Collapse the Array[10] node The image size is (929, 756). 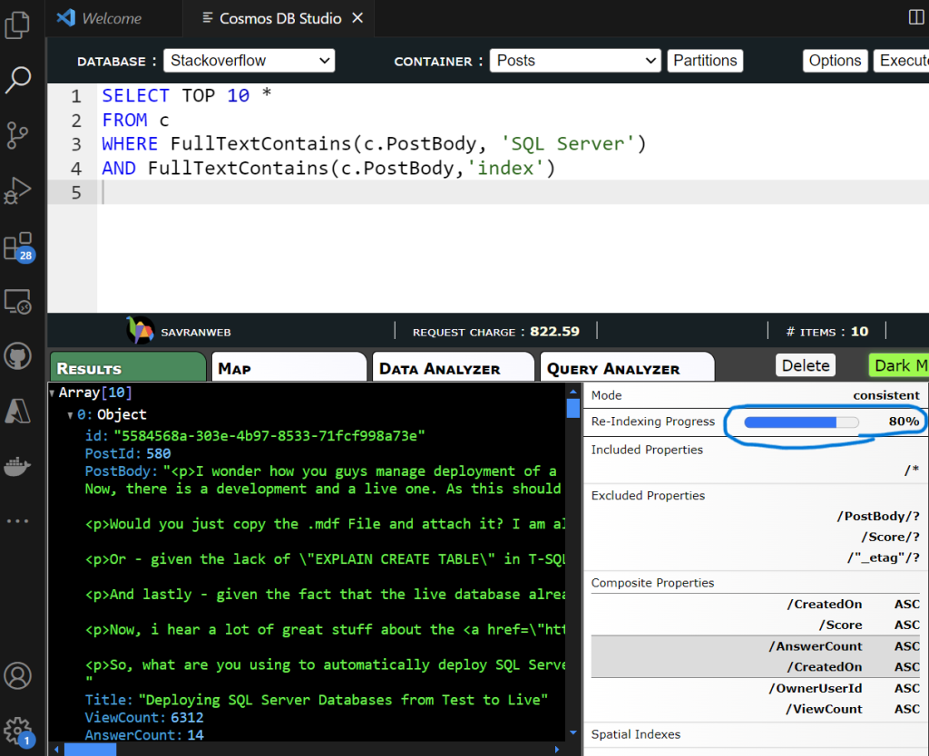(52, 393)
